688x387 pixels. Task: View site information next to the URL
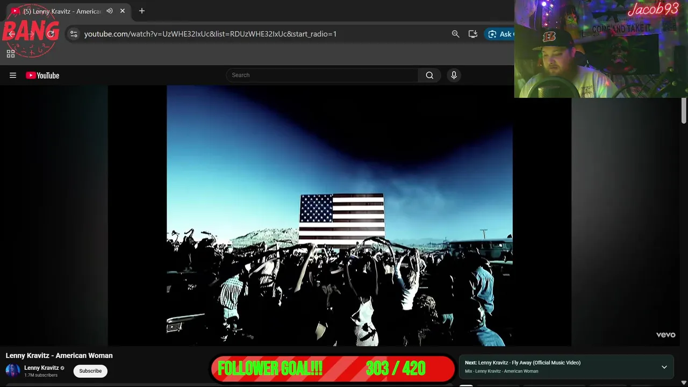click(74, 34)
